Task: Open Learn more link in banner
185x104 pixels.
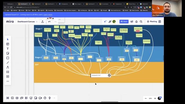Action: coord(48,15)
